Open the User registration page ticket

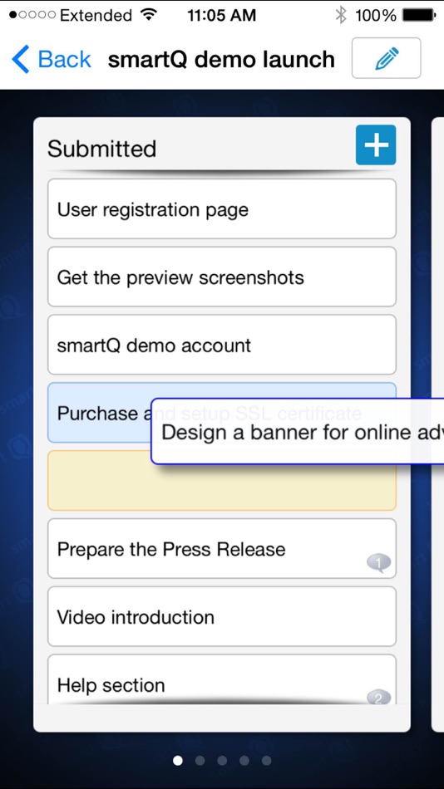[222, 208]
